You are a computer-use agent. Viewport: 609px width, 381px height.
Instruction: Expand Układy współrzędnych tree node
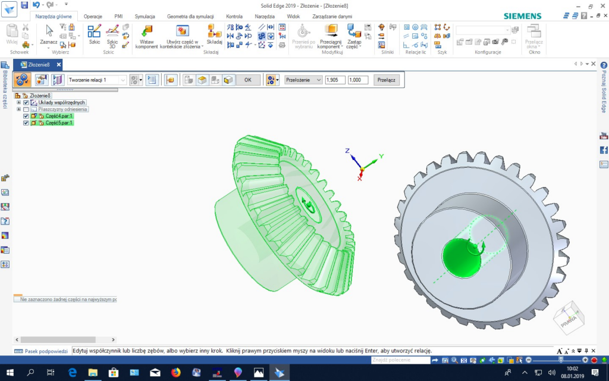tap(18, 102)
